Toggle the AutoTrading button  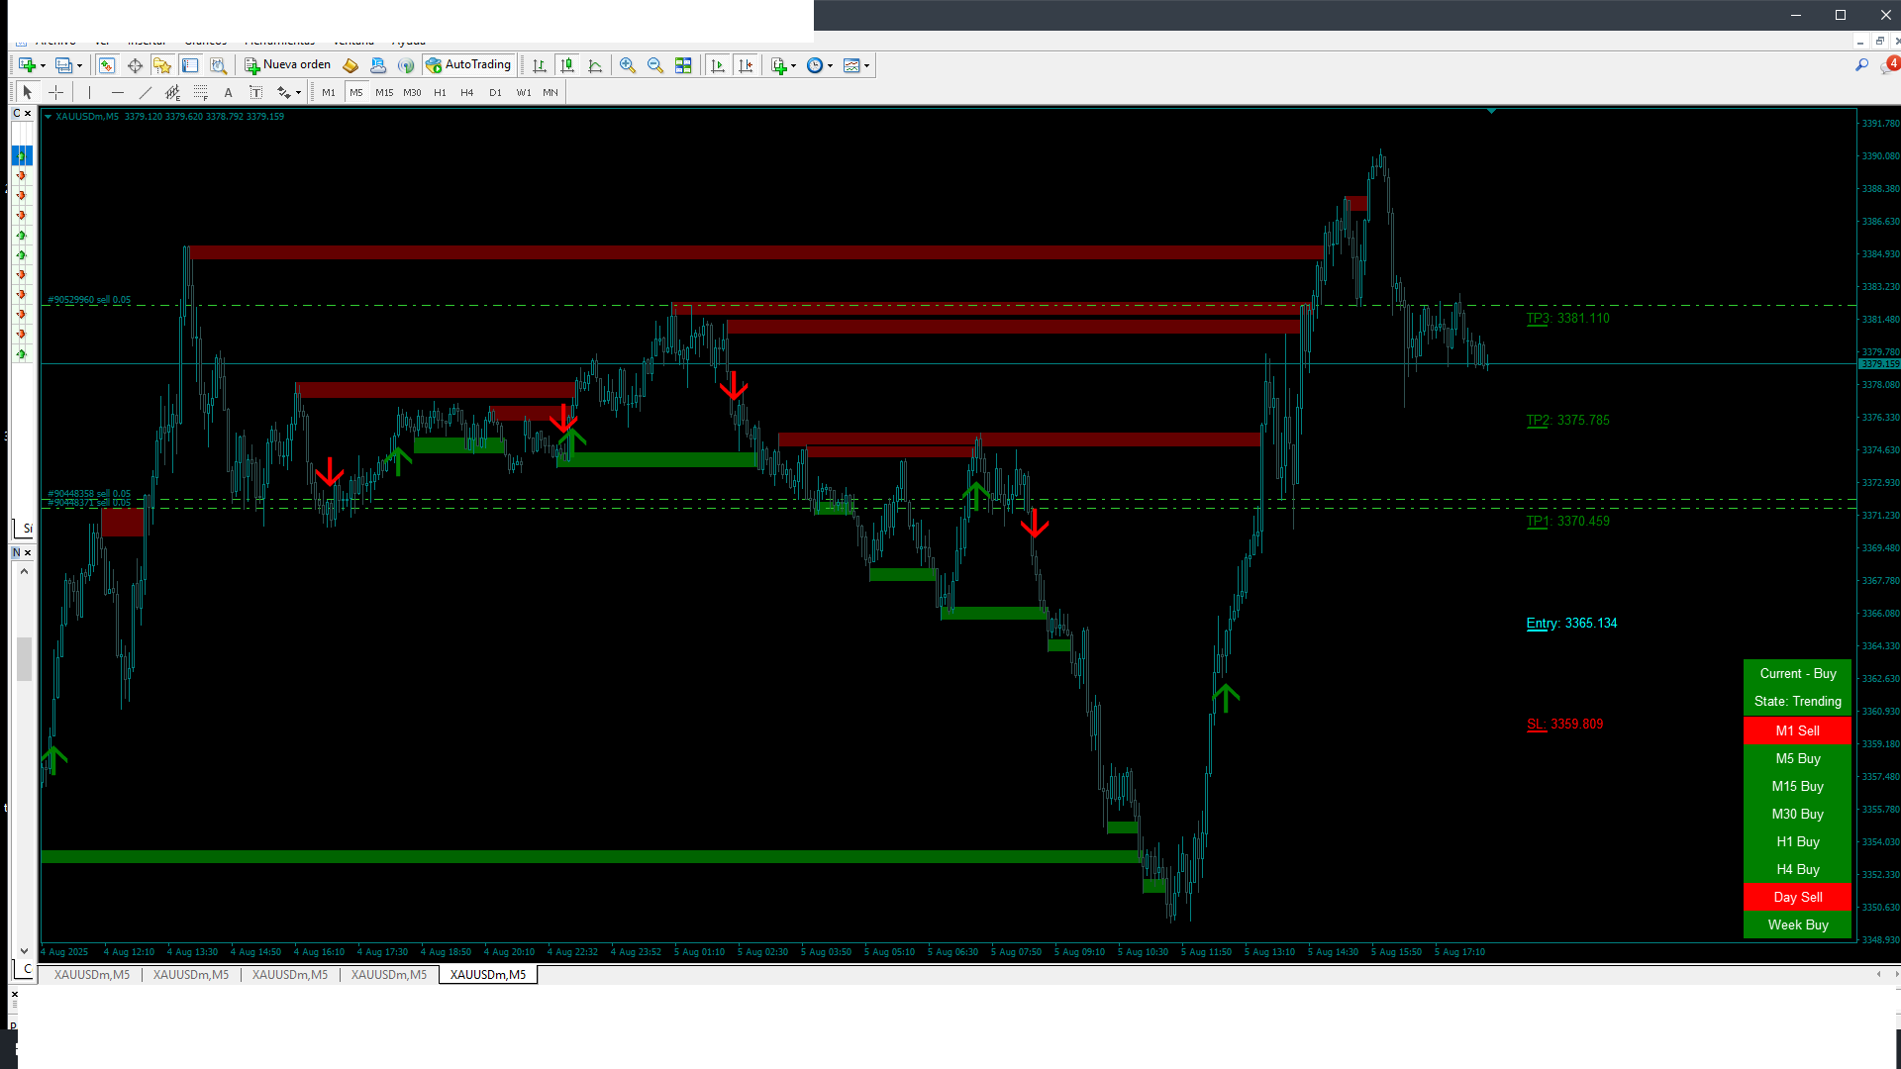coord(468,65)
